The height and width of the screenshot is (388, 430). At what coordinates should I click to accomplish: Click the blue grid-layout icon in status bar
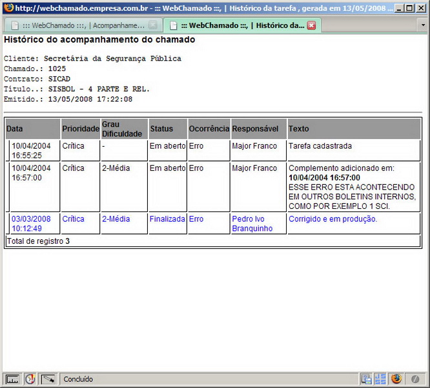(x=380, y=379)
